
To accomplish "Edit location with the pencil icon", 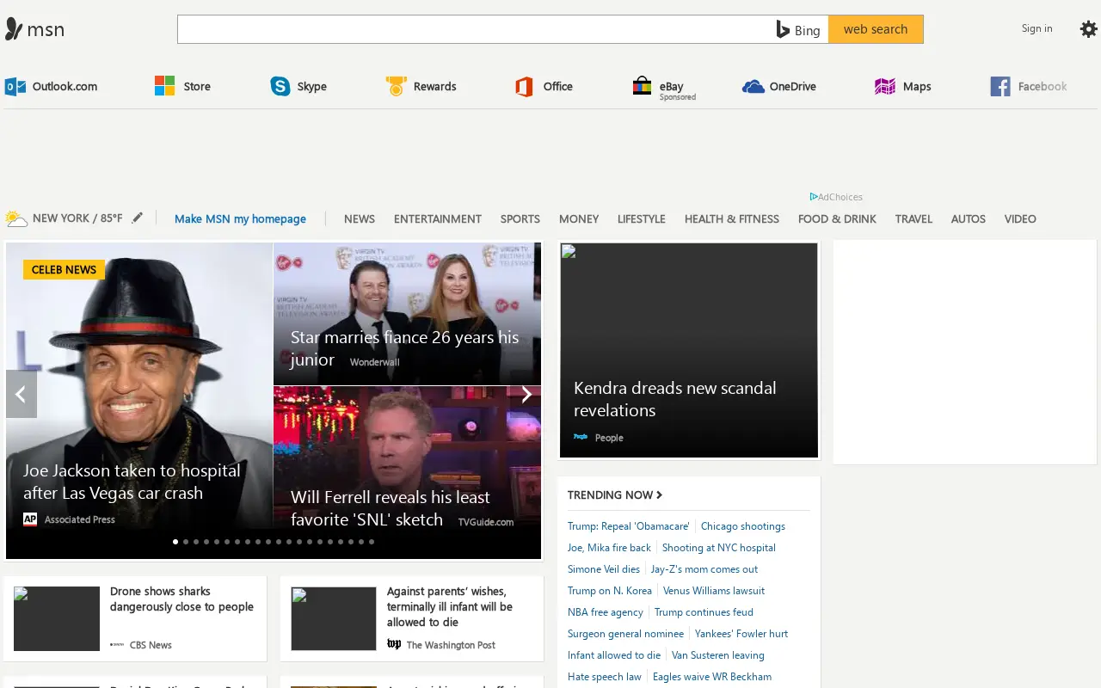I will pos(137,218).
